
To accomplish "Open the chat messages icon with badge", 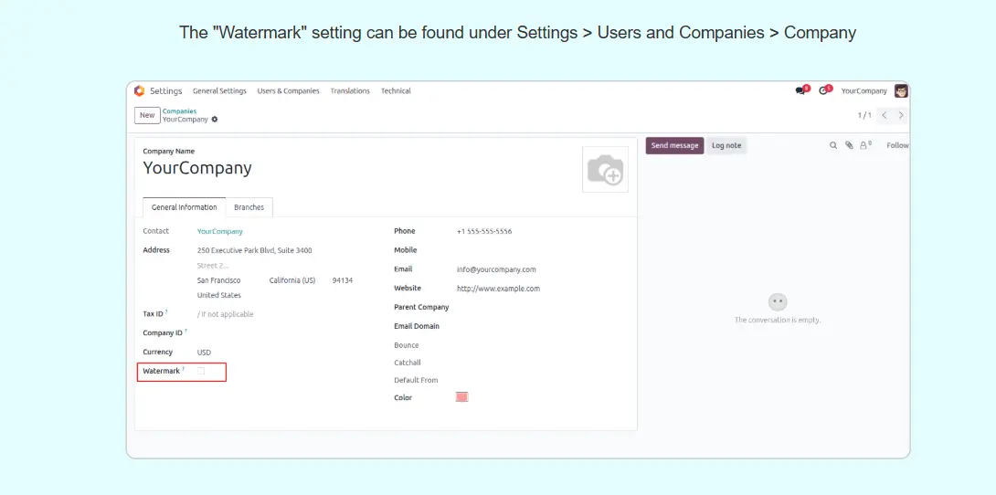I will (x=800, y=90).
